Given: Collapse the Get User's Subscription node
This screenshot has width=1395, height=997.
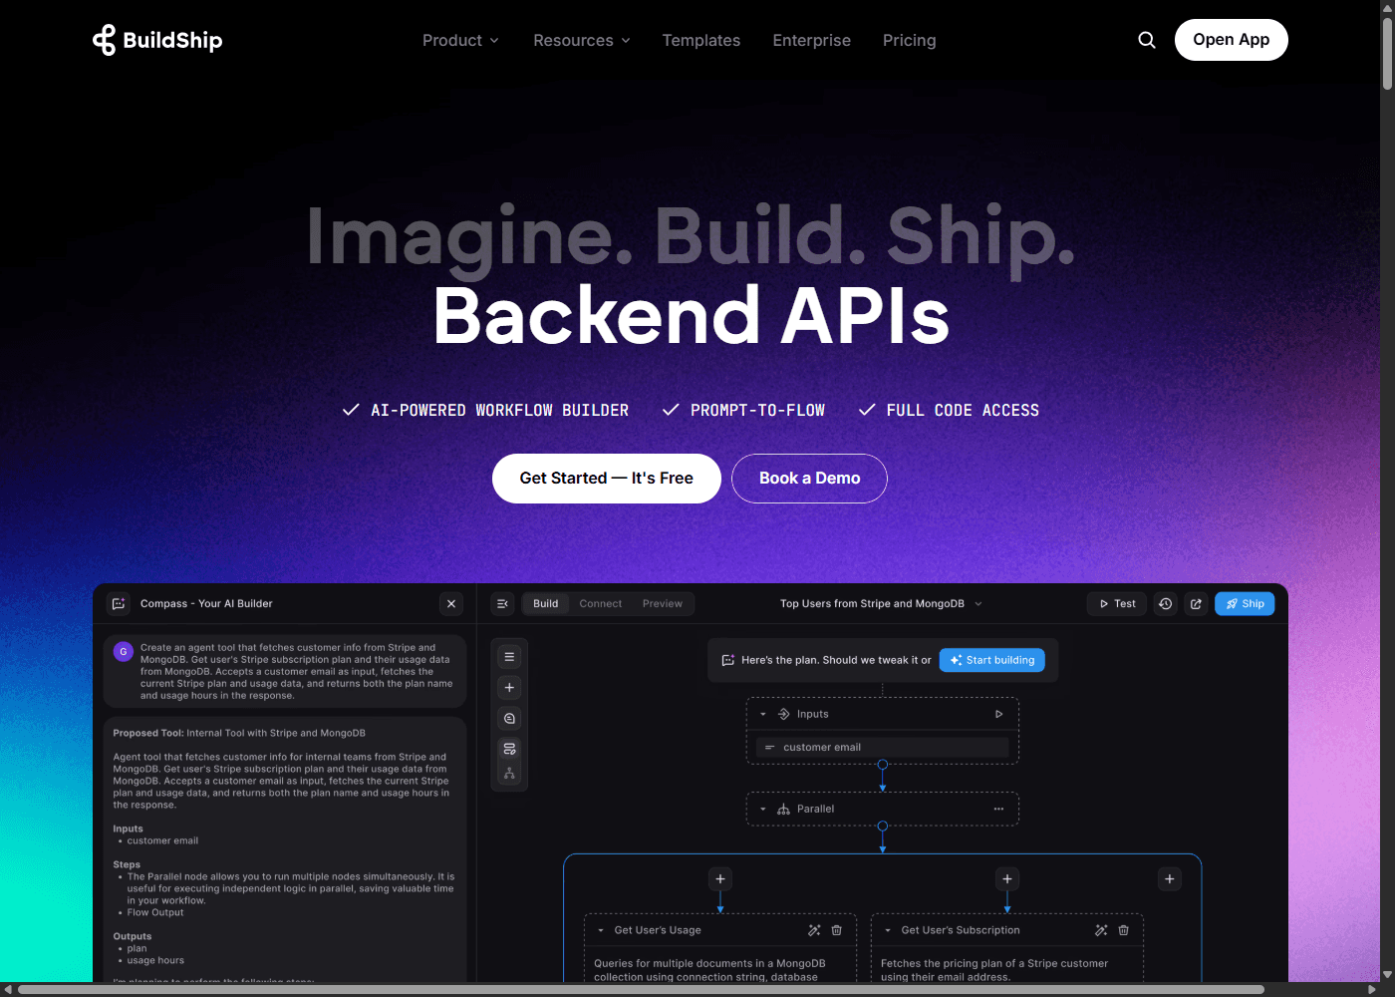Looking at the screenshot, I should 888,930.
